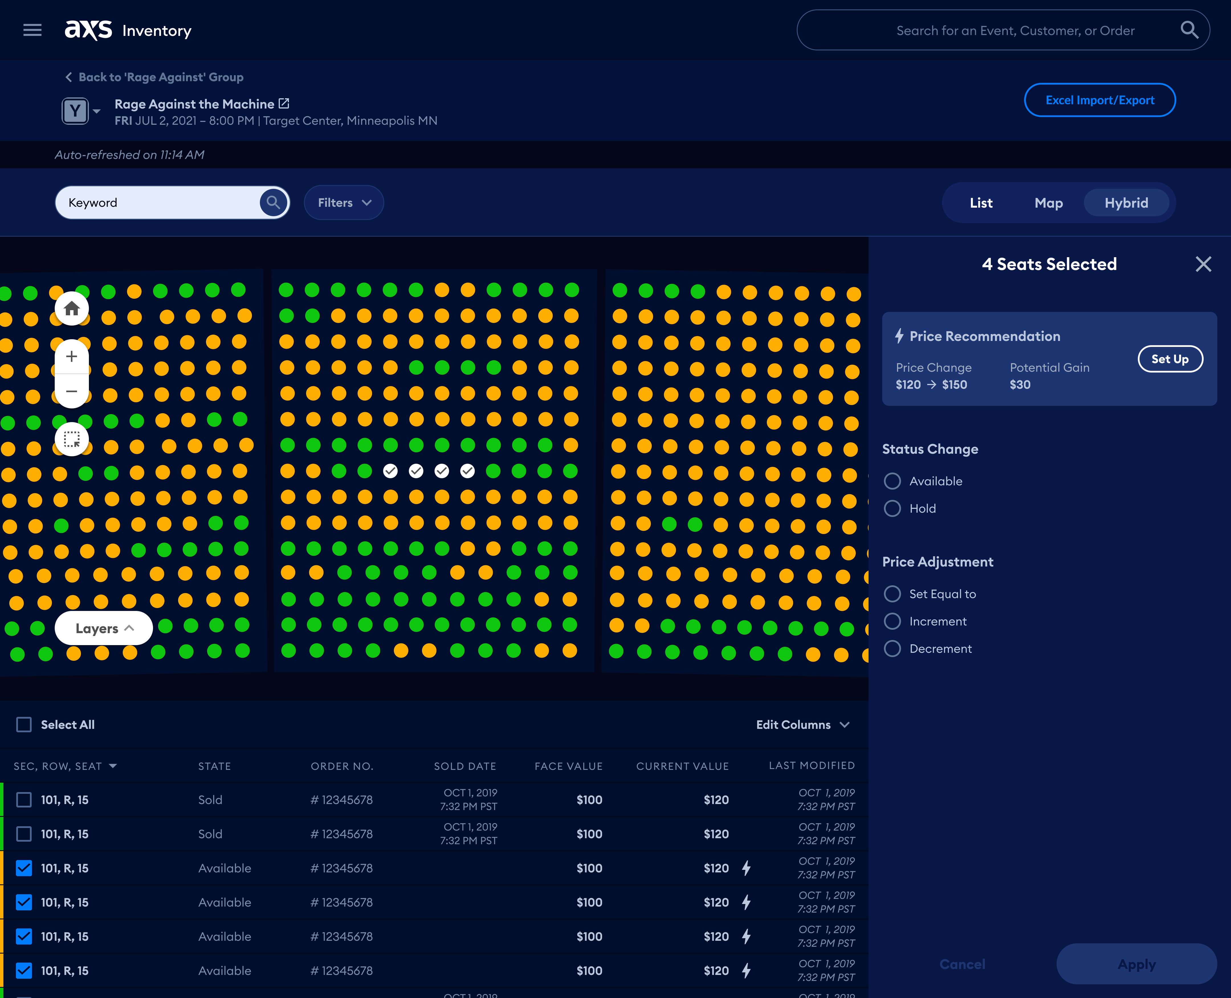Open the event page via external link icon

tap(283, 103)
